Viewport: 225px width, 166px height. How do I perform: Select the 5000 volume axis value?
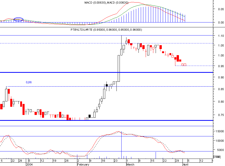(220, 150)
